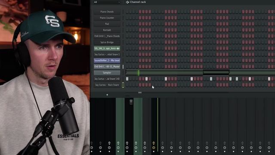Toggle fifth step of SoundShifter Mix level row

140,61
